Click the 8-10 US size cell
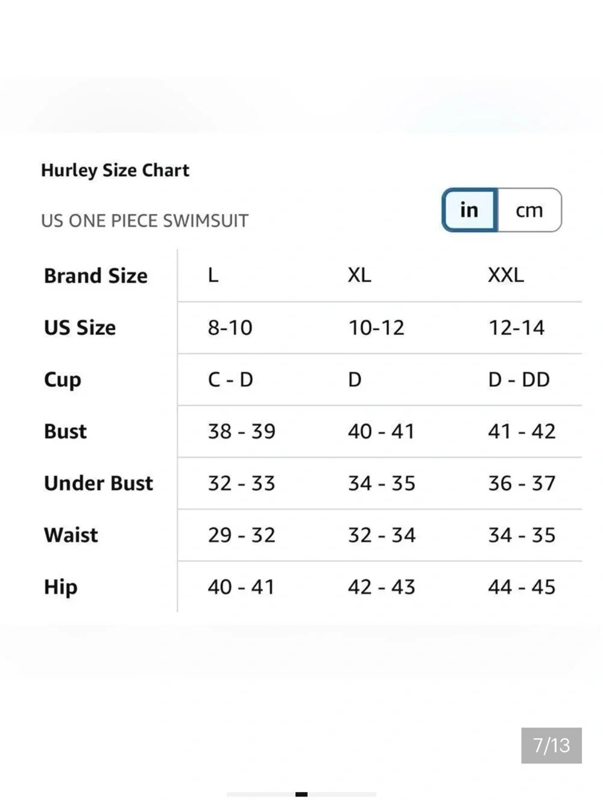The height and width of the screenshot is (804, 603). [x=230, y=328]
